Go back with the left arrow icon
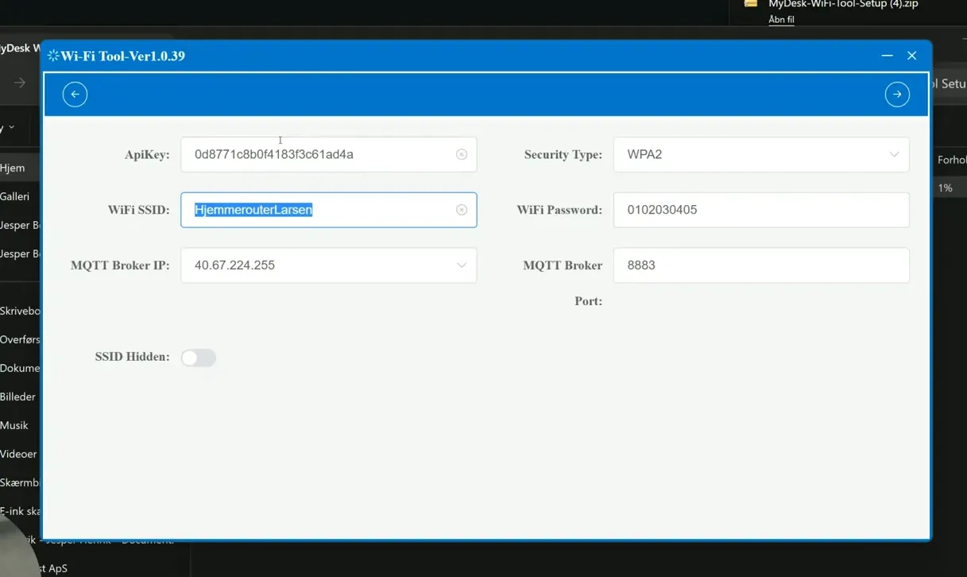Image resolution: width=967 pixels, height=577 pixels. pos(75,95)
